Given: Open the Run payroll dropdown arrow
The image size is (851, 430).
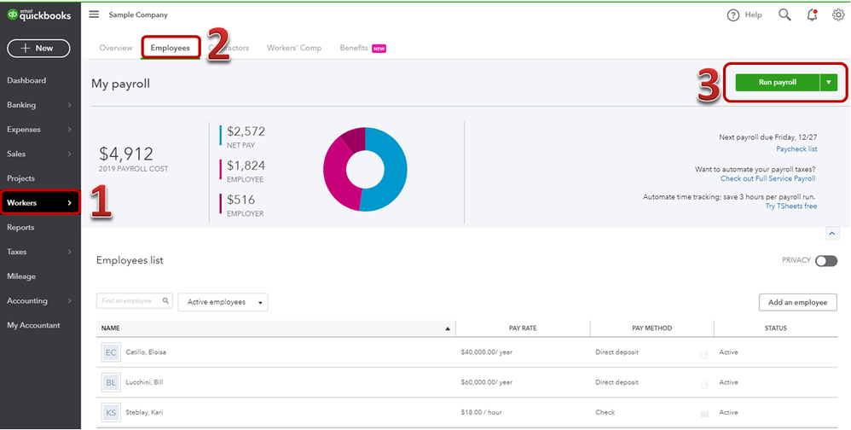Looking at the screenshot, I should click(x=829, y=83).
